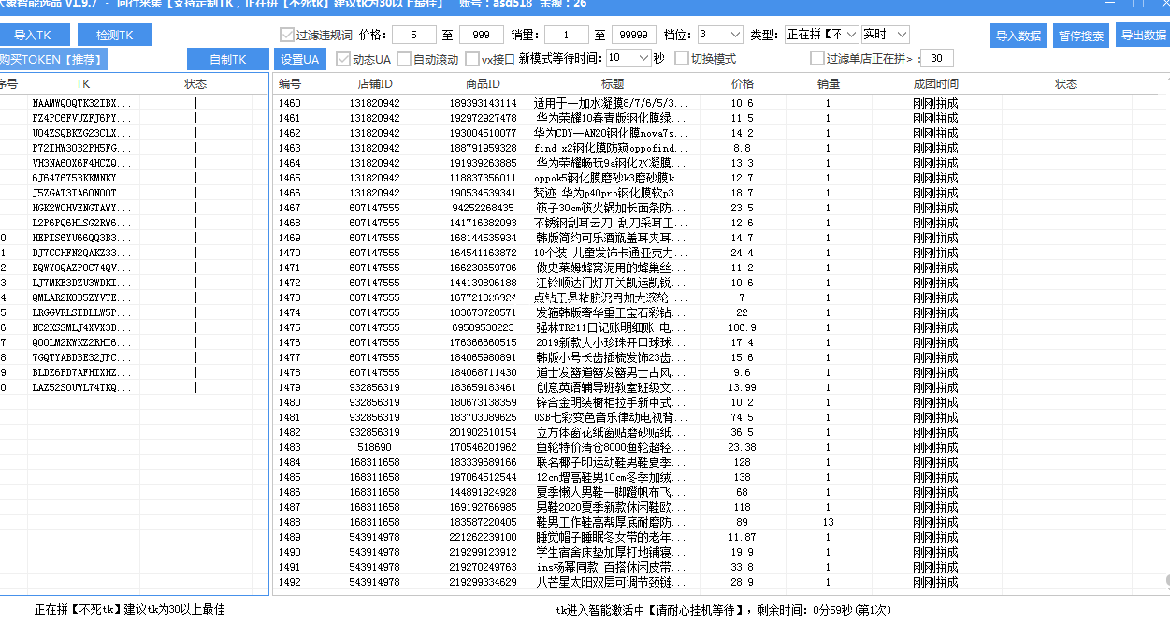Expand the 类型 dropdown showing 正在拼
Screen dimensions: 1170x624
tap(821, 35)
